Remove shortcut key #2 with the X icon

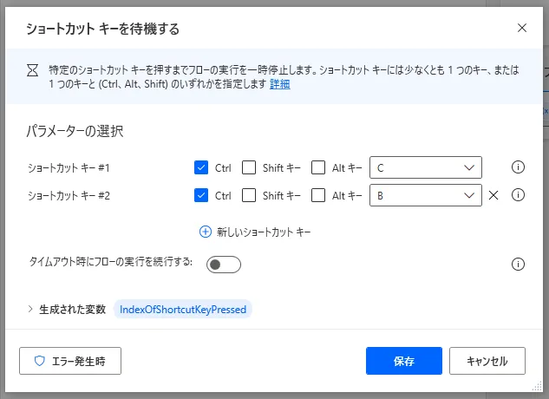493,195
